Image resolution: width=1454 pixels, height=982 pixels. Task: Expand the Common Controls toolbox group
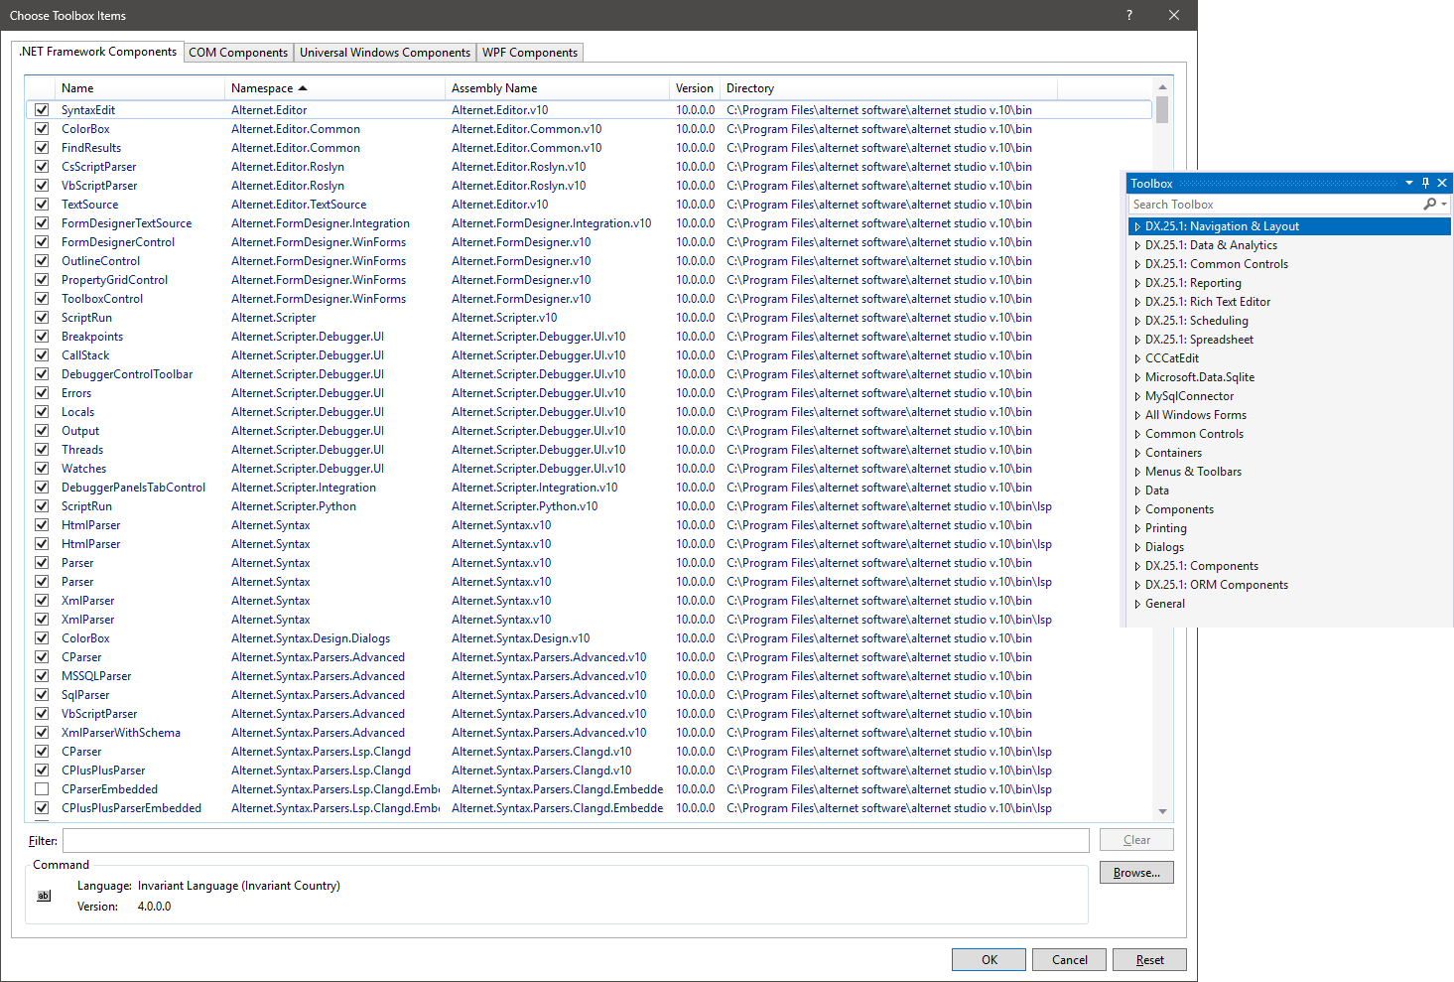1137,434
